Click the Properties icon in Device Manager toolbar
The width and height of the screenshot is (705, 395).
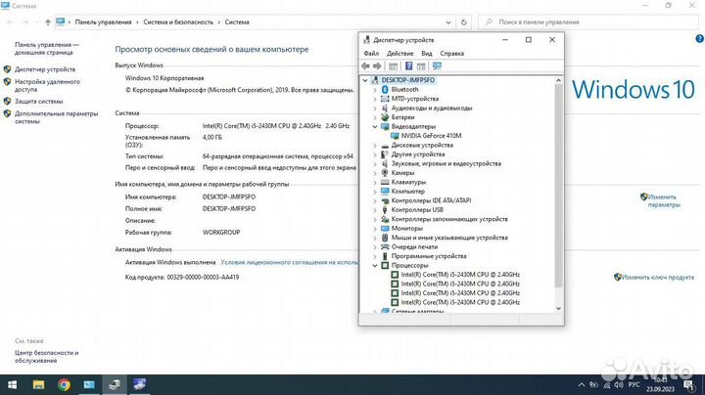click(x=393, y=66)
